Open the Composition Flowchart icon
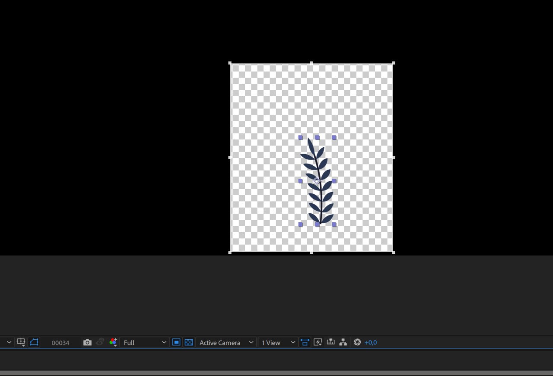 click(x=343, y=342)
